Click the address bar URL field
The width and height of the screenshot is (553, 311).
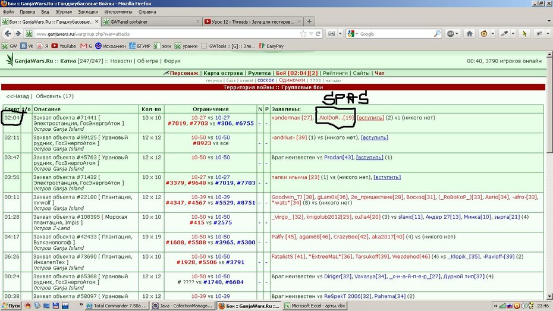click(x=166, y=34)
